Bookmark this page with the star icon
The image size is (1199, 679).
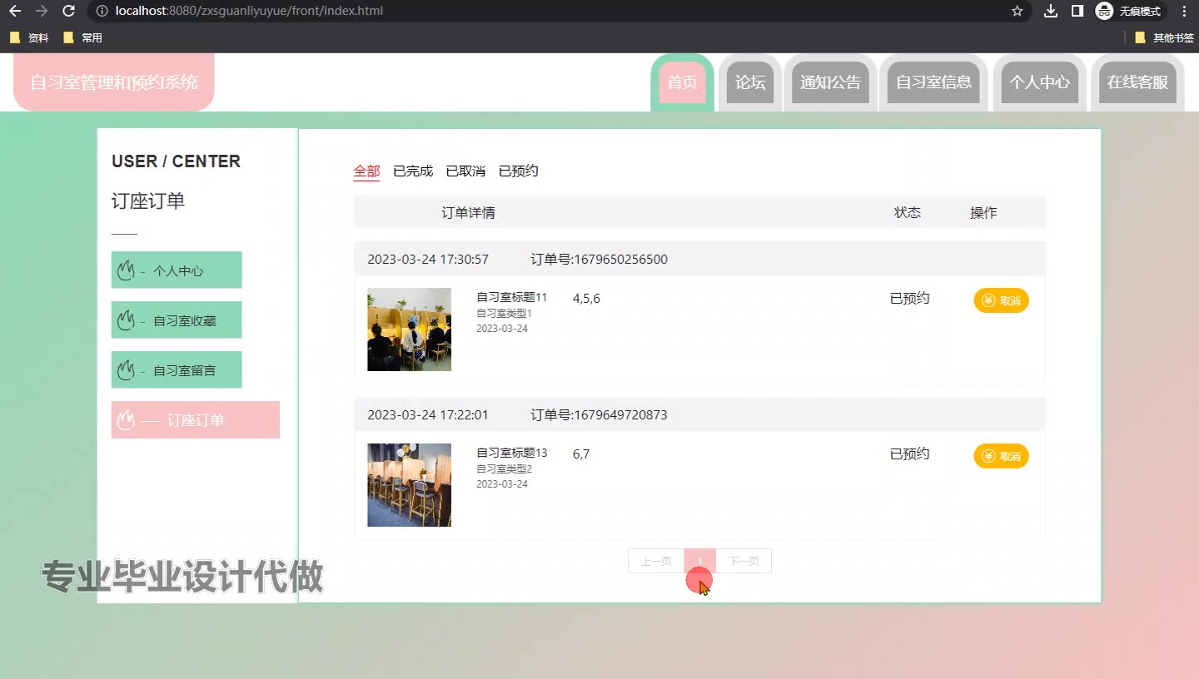(x=1017, y=11)
